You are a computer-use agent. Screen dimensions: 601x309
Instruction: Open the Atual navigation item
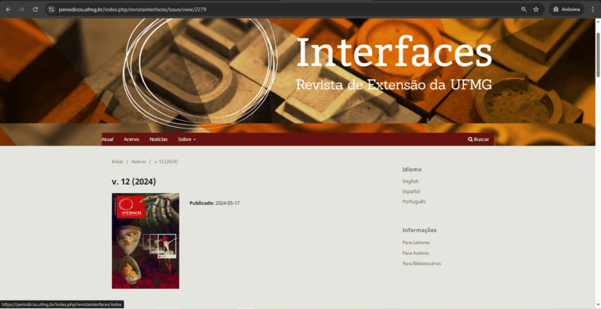(x=107, y=140)
